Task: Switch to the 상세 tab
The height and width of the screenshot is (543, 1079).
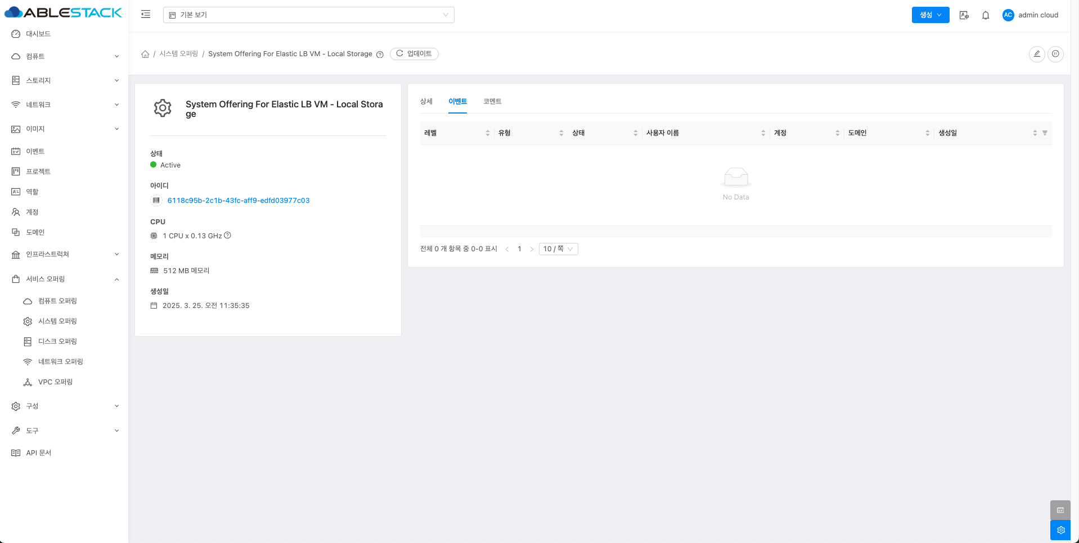Action: click(x=426, y=102)
